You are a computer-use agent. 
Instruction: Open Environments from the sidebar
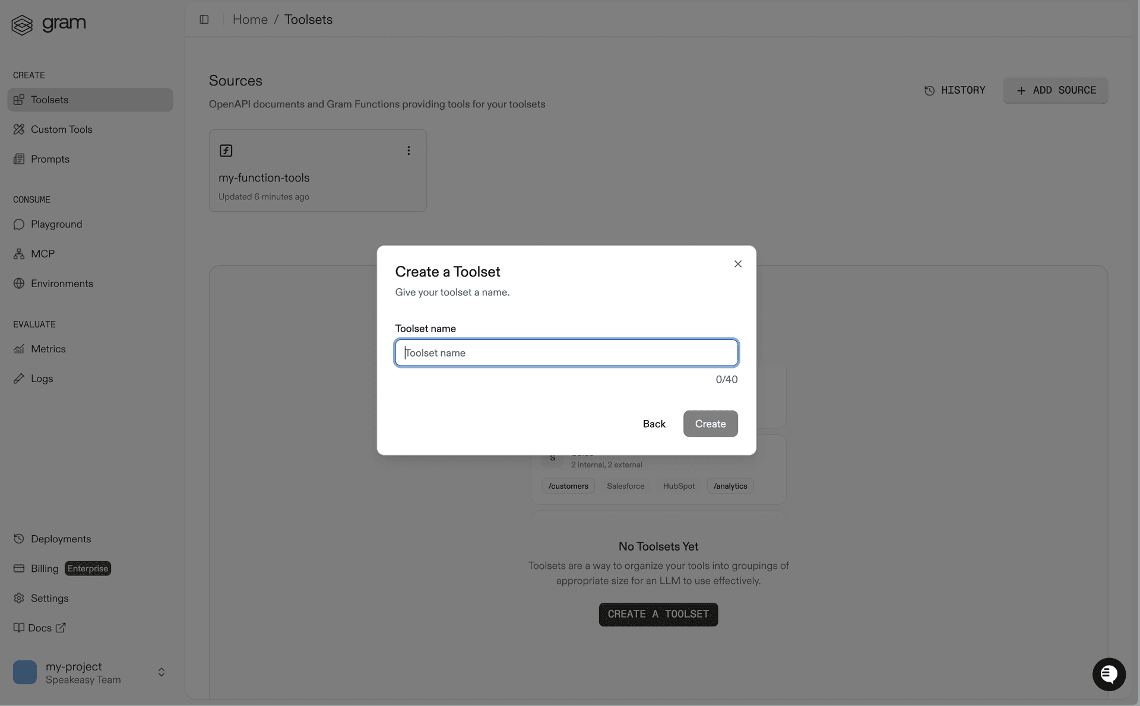click(x=62, y=283)
